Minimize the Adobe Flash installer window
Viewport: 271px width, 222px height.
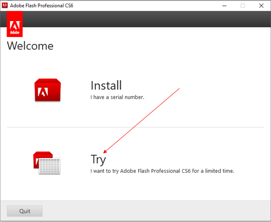[224, 6]
